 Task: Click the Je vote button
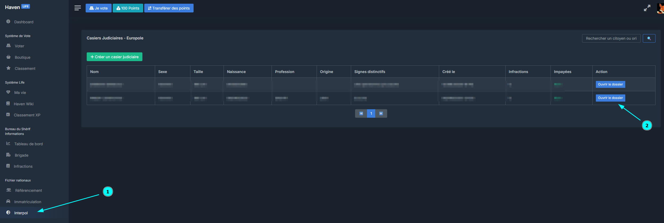(x=99, y=8)
